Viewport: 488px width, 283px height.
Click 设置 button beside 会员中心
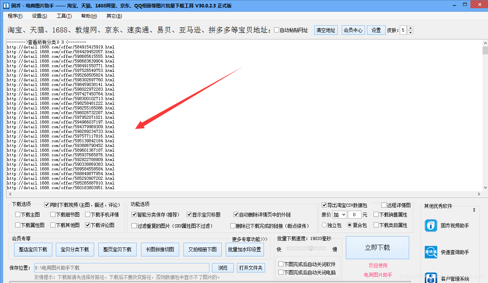point(376,30)
